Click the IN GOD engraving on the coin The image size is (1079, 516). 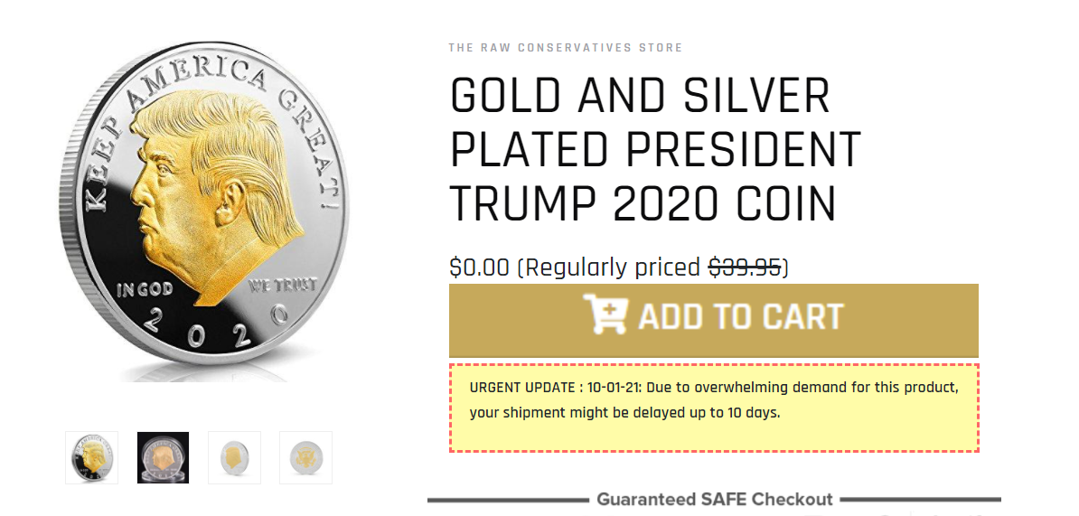pyautogui.click(x=145, y=290)
